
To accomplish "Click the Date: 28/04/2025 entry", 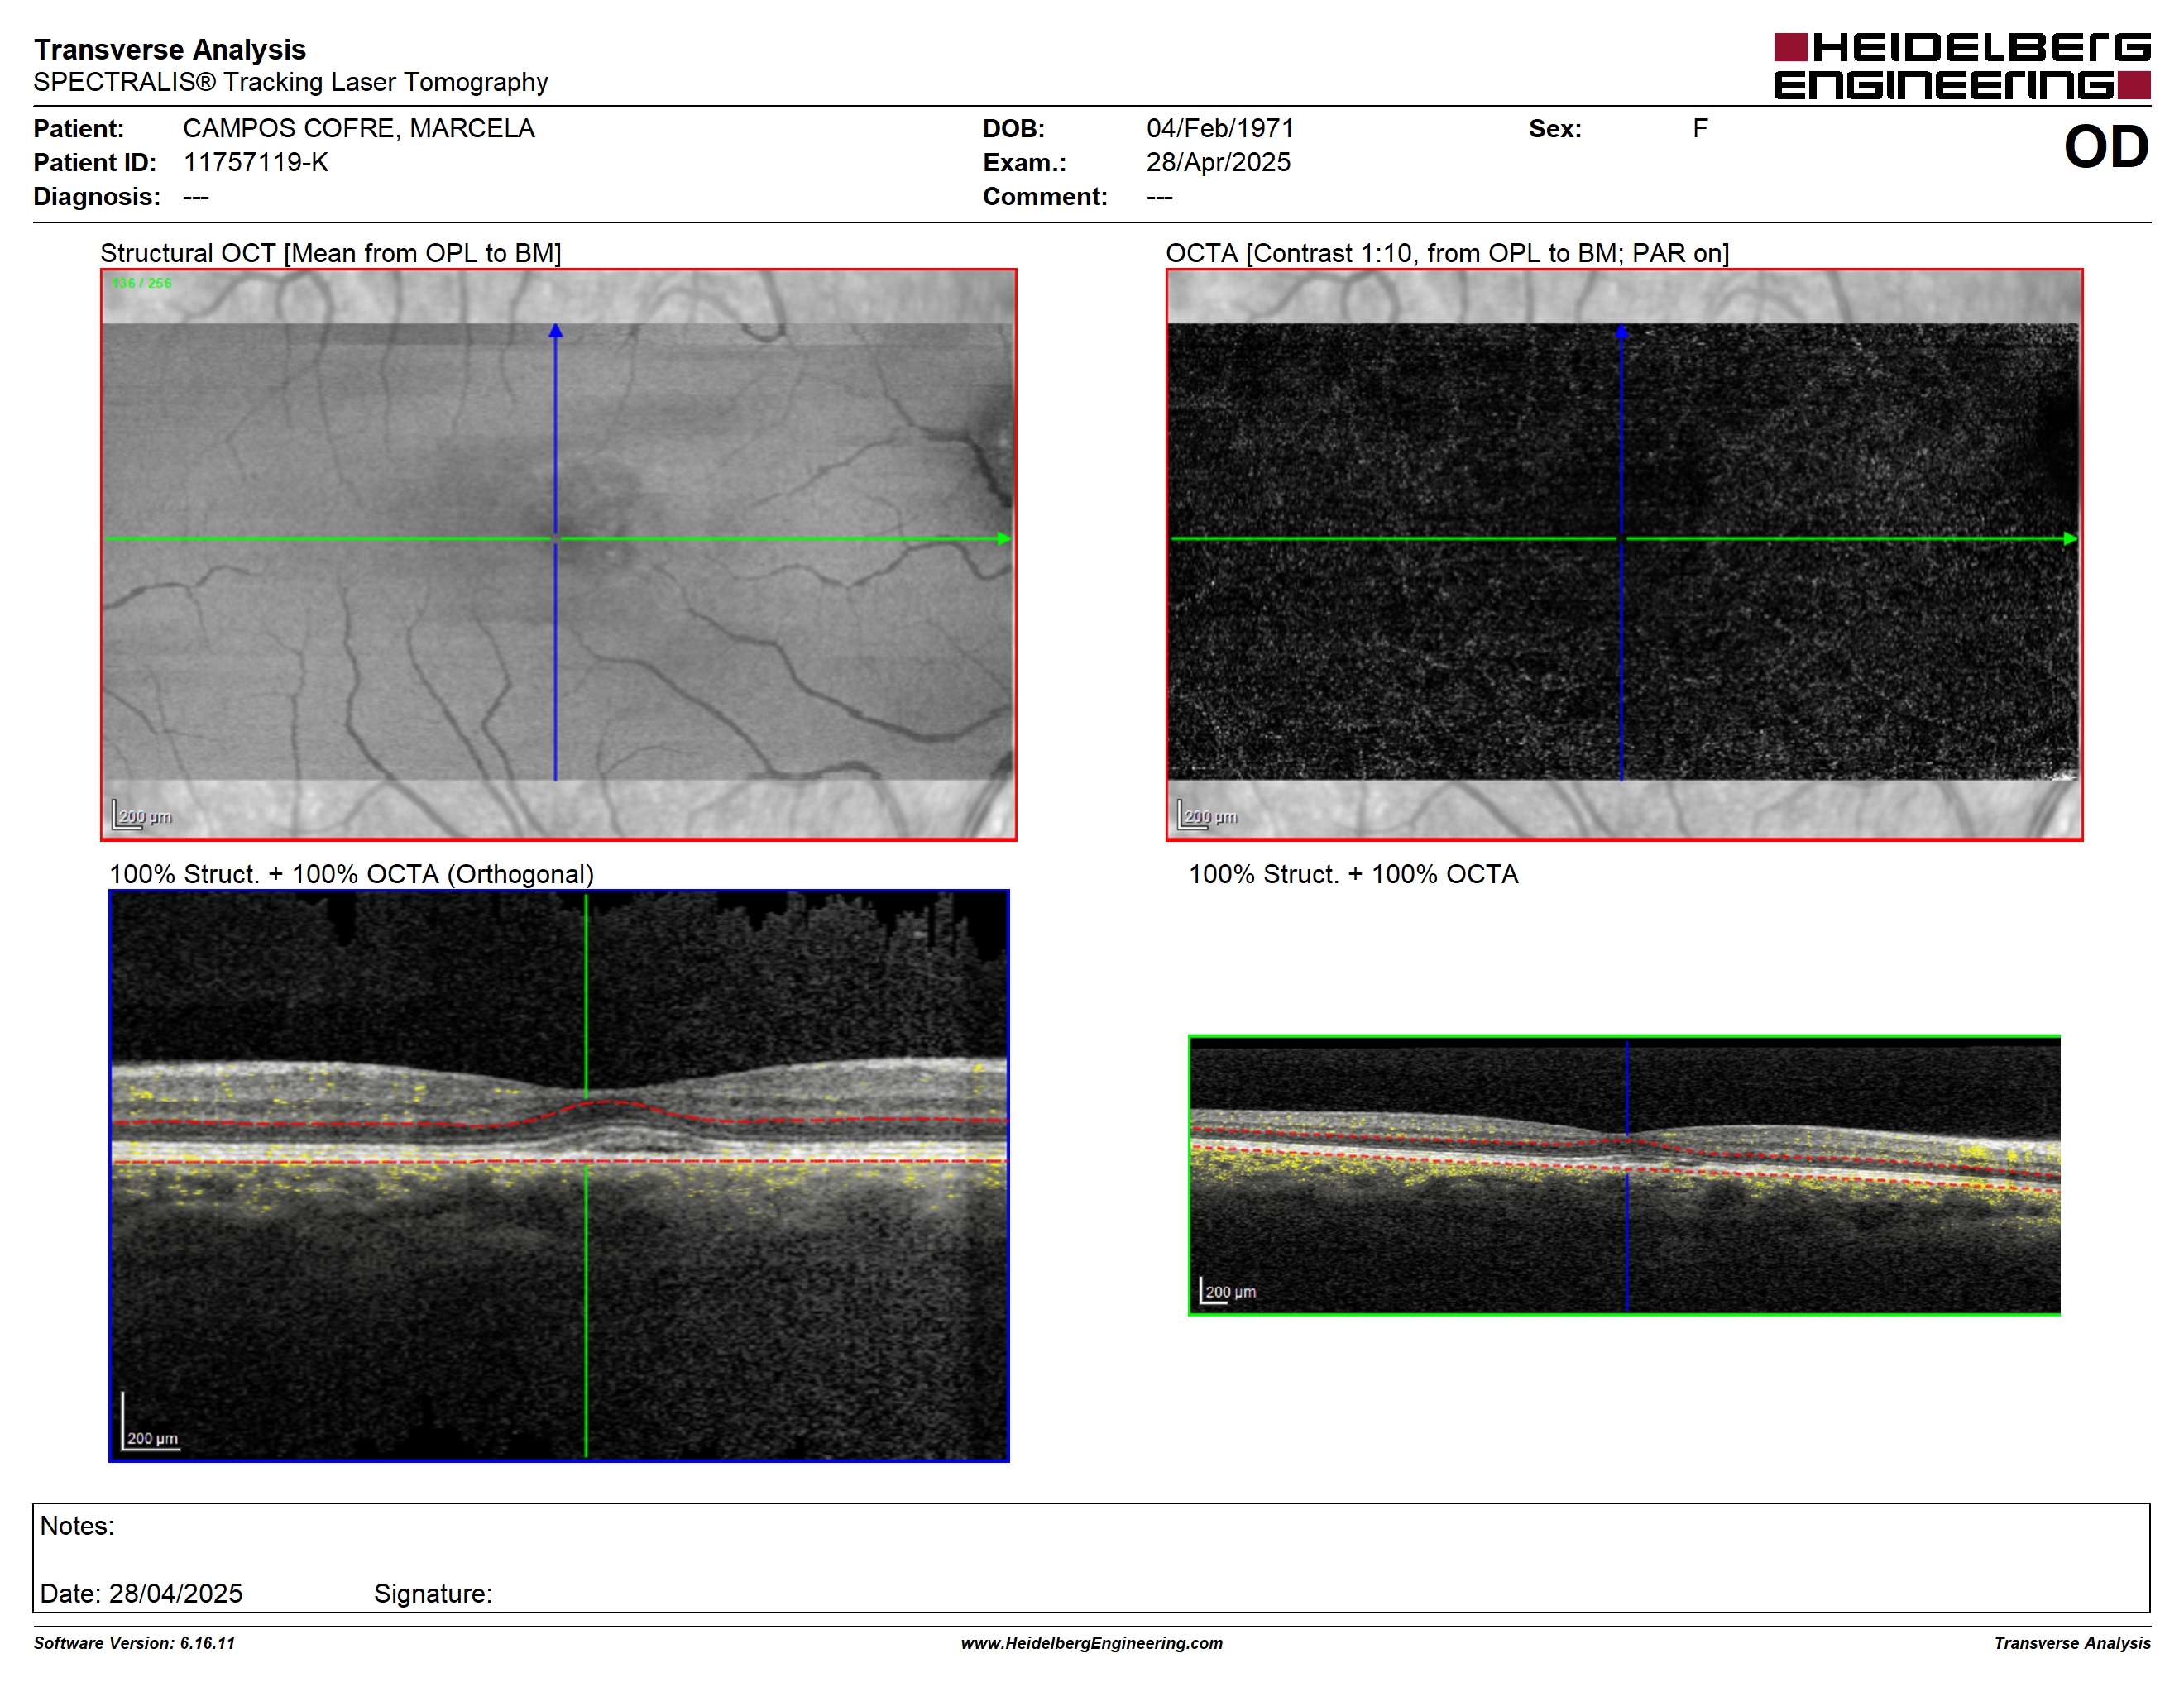I will 141,1593.
